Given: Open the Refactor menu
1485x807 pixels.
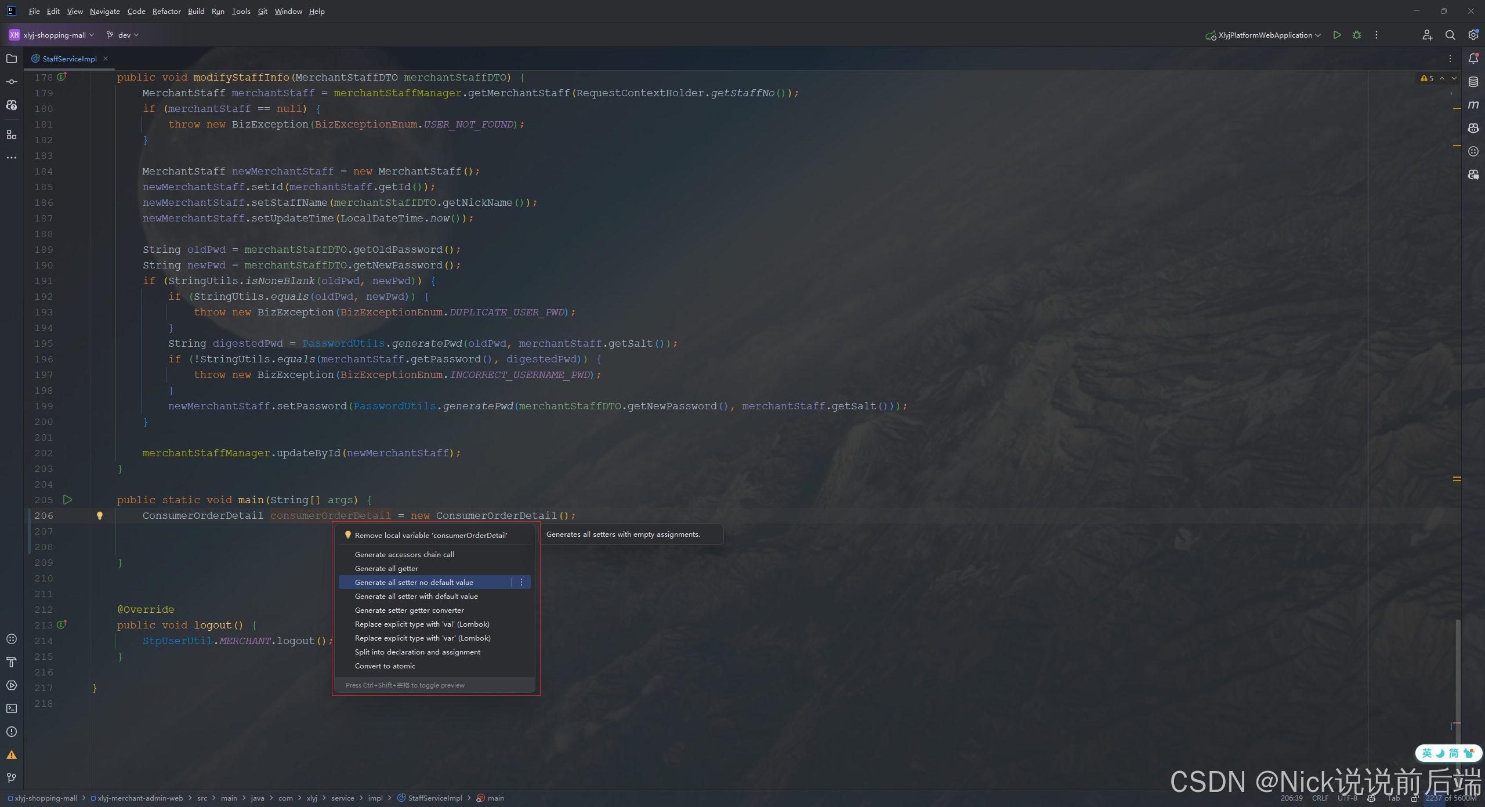Looking at the screenshot, I should [166, 11].
